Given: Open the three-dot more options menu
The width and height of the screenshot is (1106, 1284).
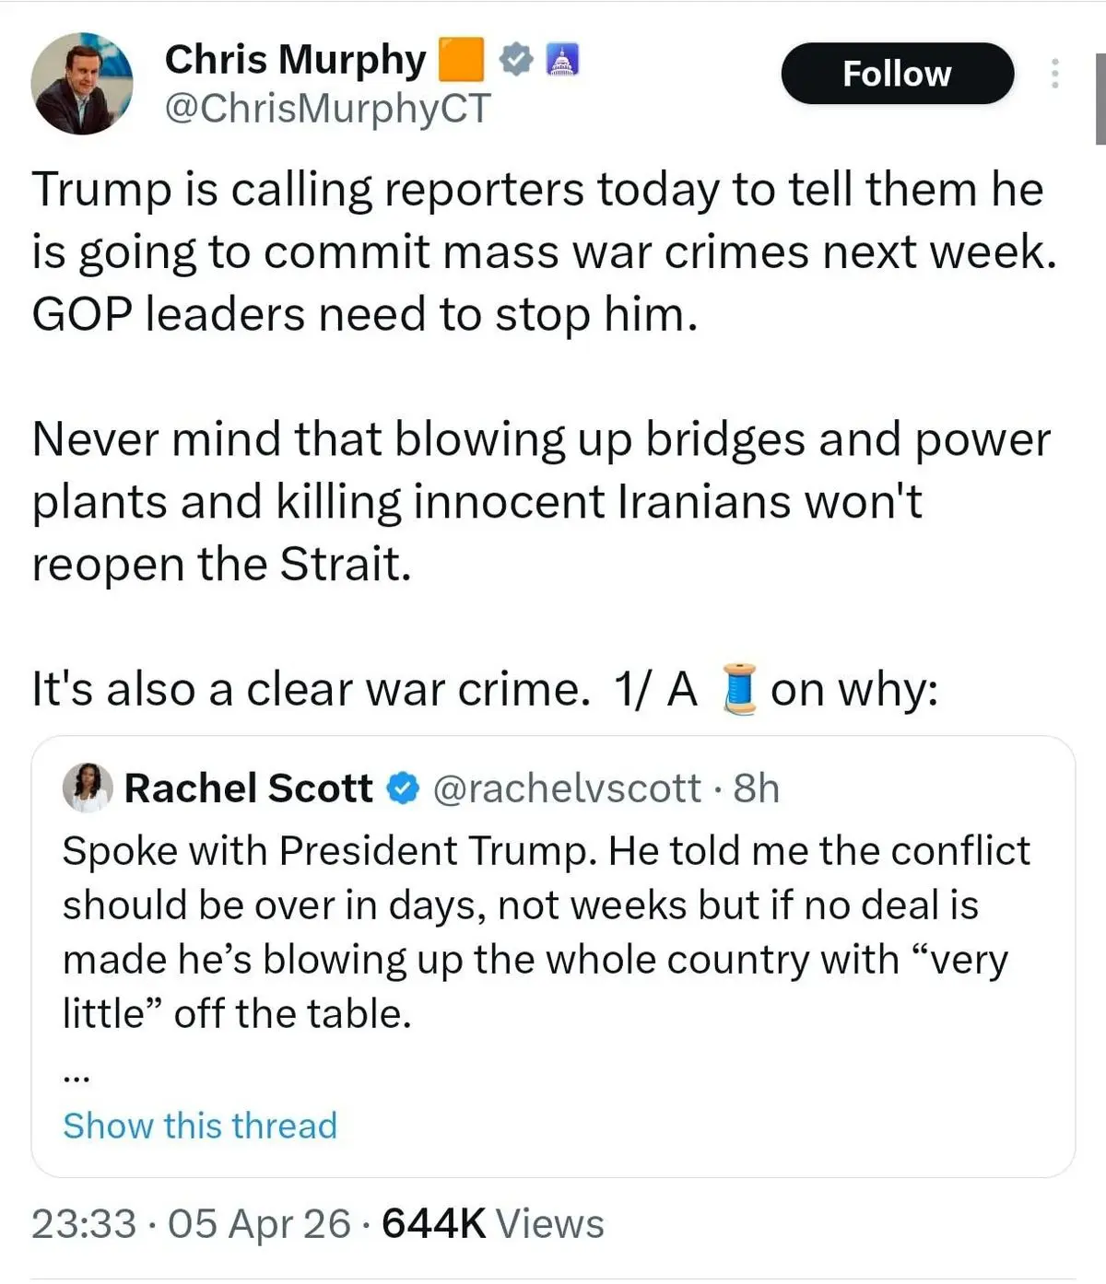Looking at the screenshot, I should (x=1055, y=74).
